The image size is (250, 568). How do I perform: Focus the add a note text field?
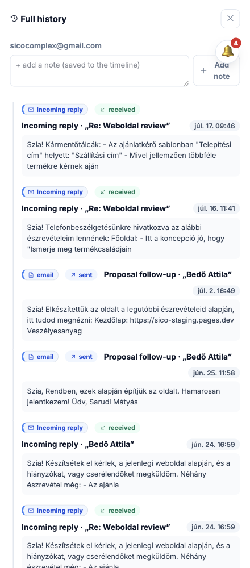99,70
